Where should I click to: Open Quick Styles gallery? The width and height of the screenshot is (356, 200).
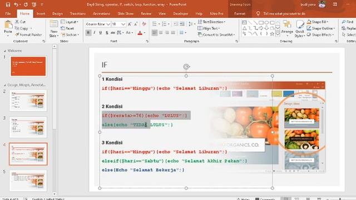[300, 29]
